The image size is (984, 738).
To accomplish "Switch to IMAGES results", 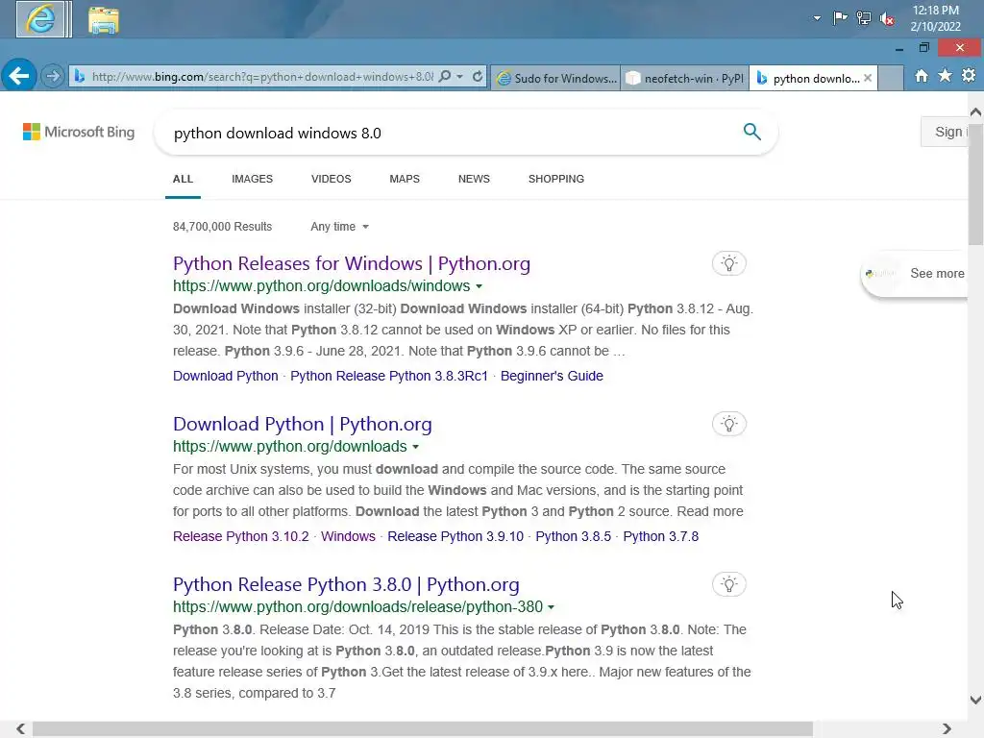I will (253, 179).
